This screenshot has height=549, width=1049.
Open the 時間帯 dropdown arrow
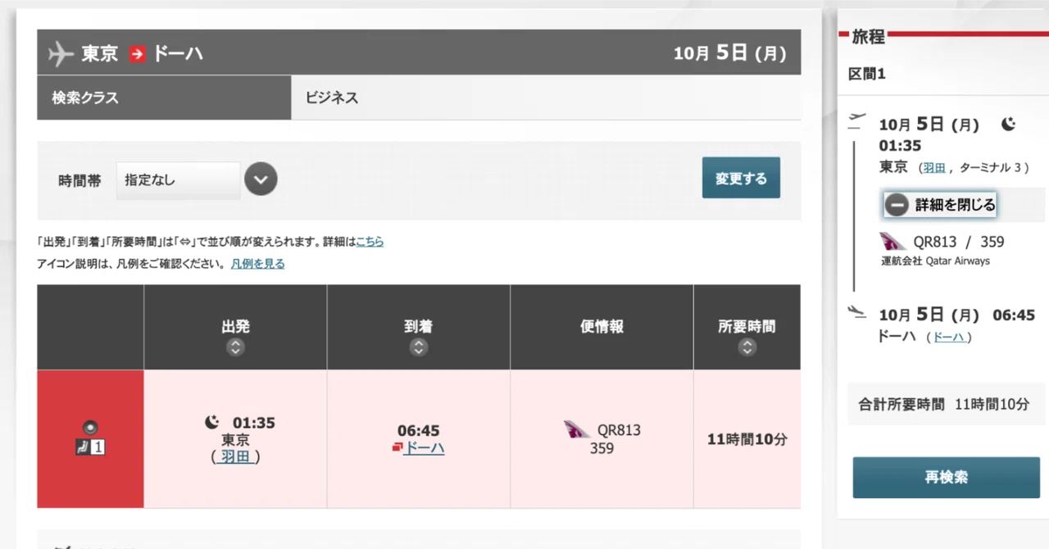[261, 179]
